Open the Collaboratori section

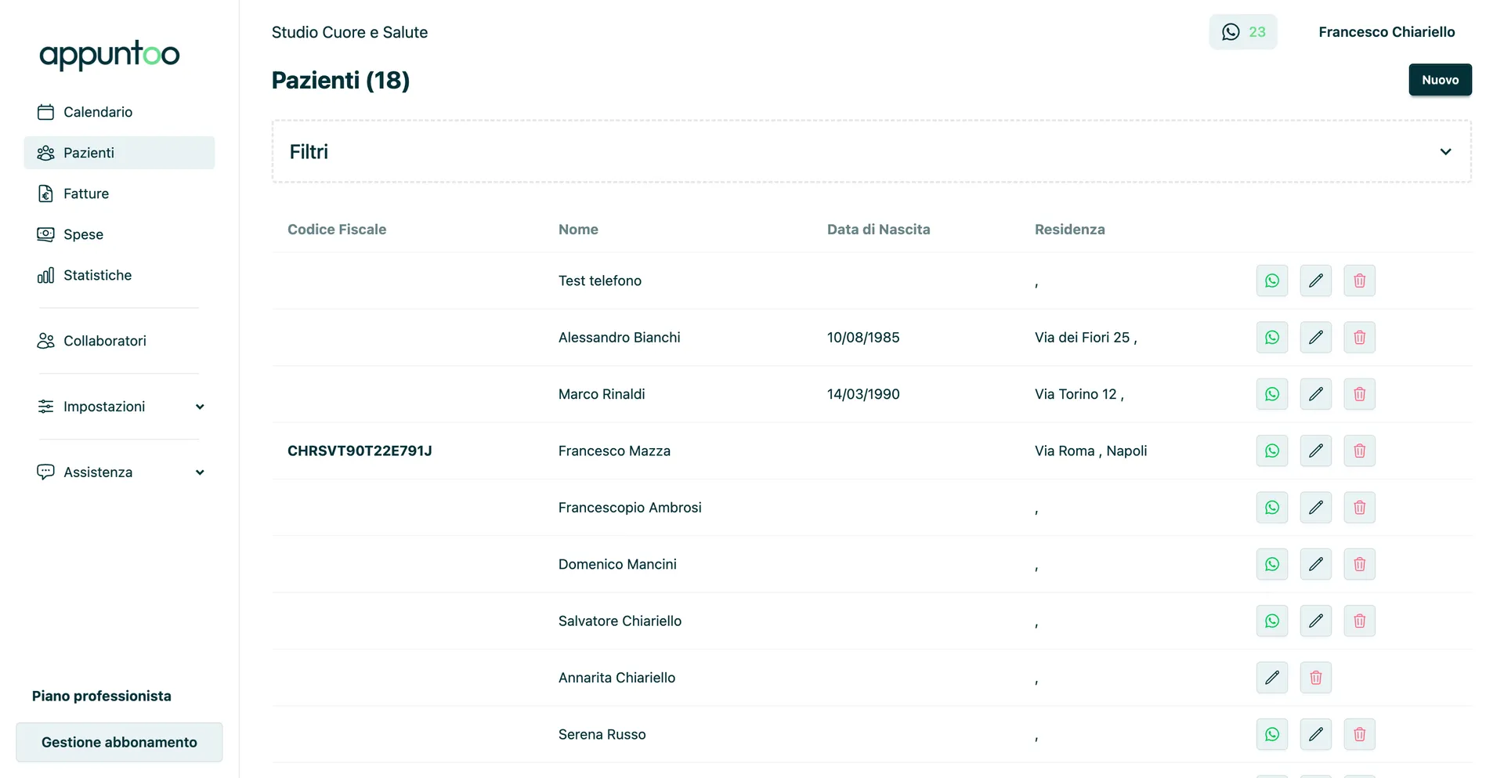pos(104,341)
